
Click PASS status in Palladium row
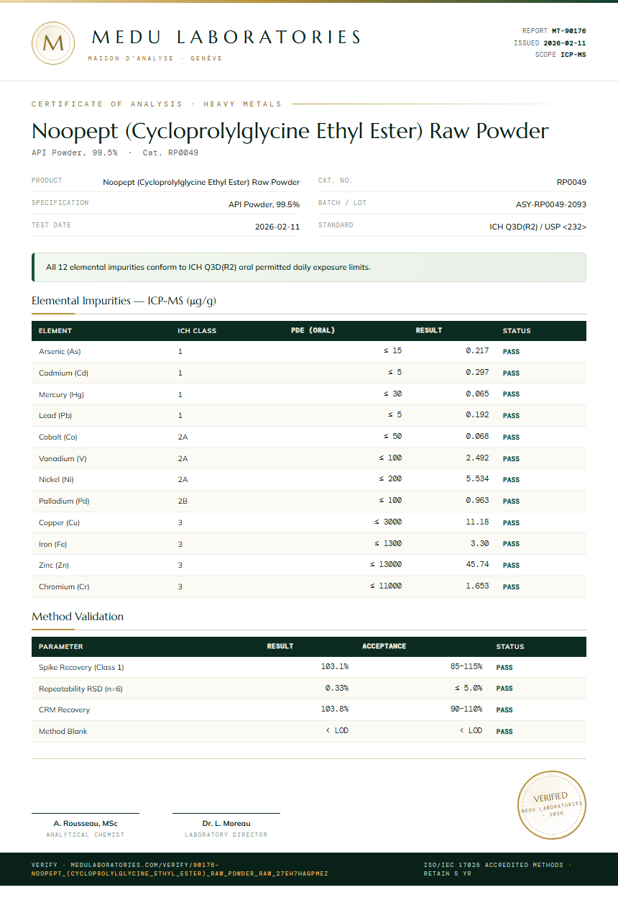click(x=511, y=501)
